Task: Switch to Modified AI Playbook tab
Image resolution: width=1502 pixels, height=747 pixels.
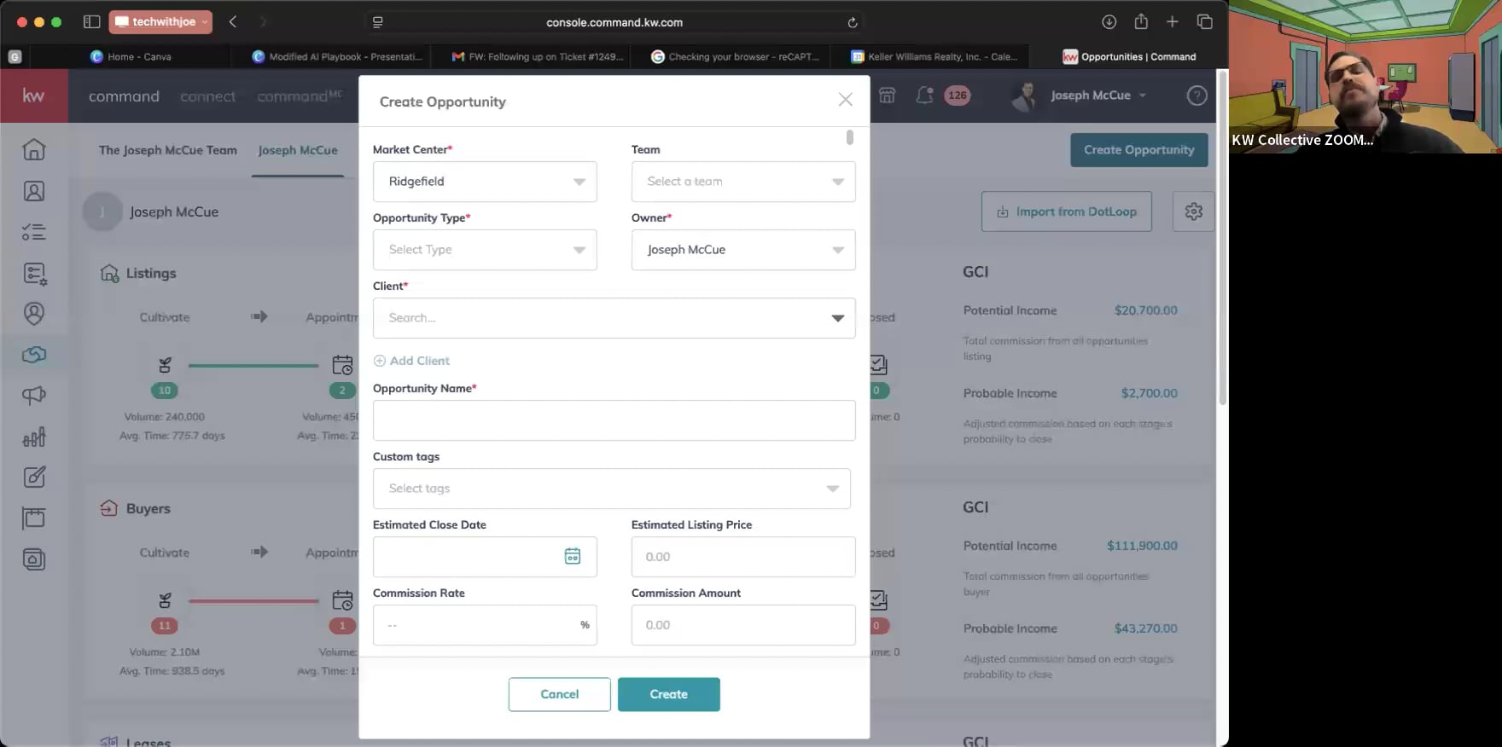Action: pyautogui.click(x=337, y=56)
